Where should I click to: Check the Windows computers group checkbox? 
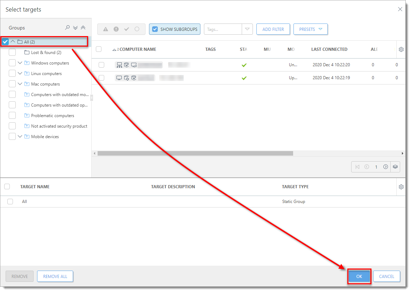tap(12, 63)
